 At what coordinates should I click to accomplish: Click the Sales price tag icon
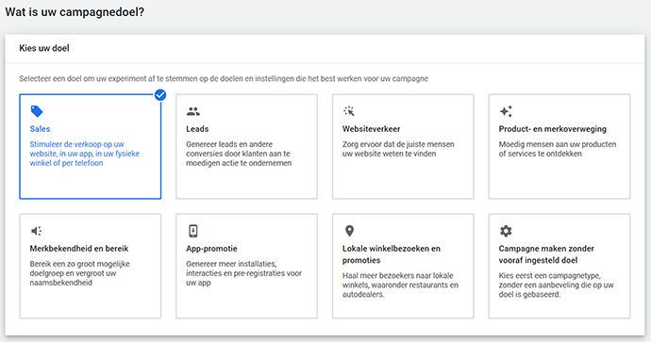(37, 111)
